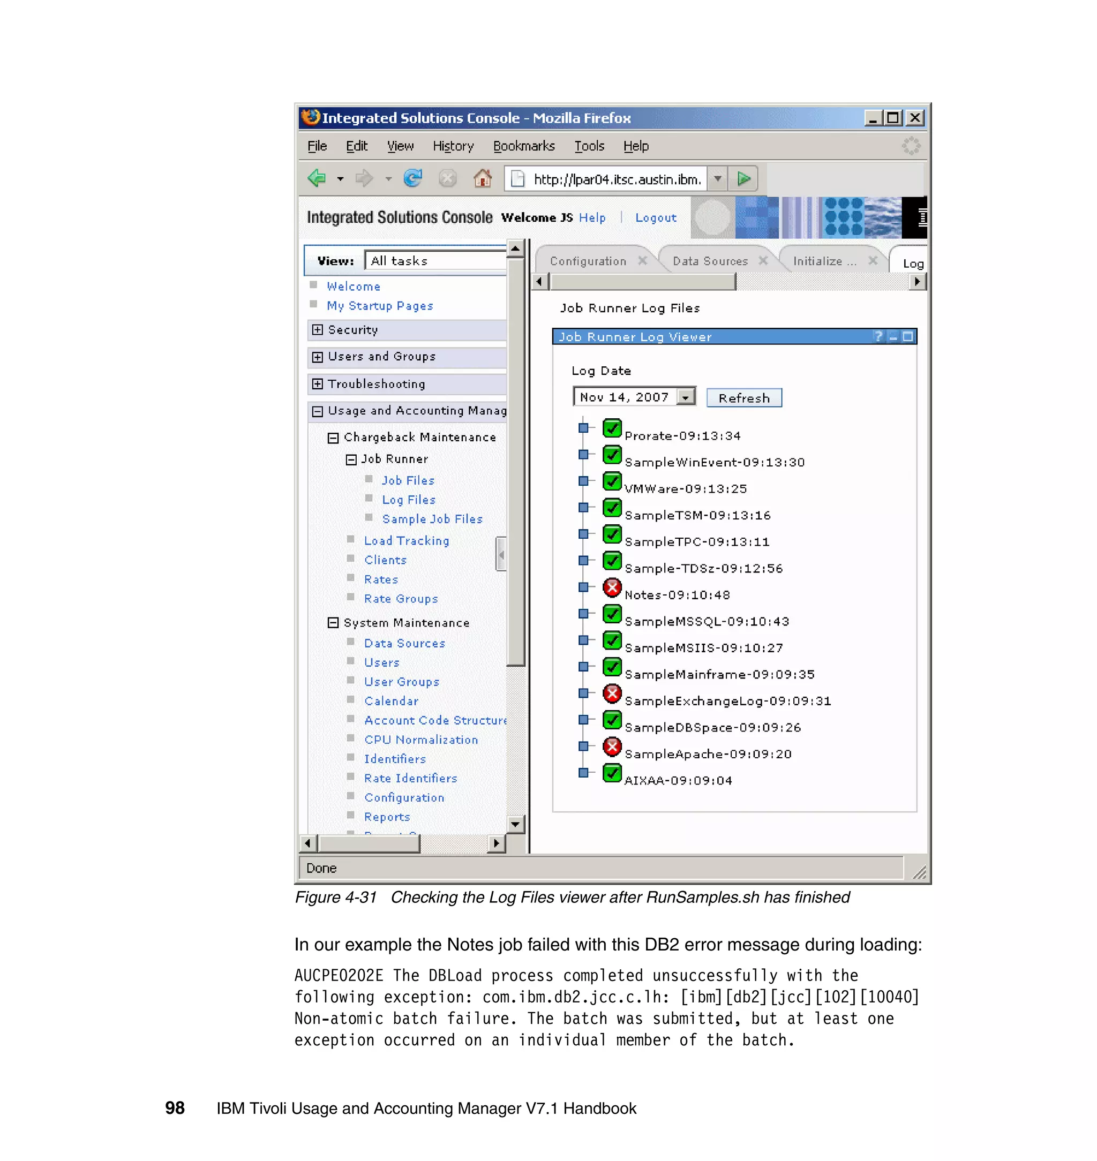
Task: Click the green check icon for SampleWinEvent-09:13:30
Action: (x=612, y=454)
